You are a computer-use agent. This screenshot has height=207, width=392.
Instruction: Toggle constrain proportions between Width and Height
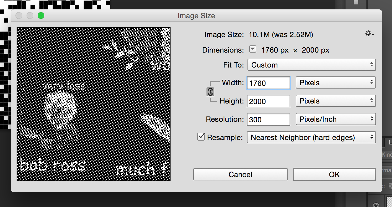click(210, 92)
